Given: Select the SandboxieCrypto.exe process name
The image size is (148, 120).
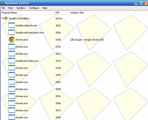Looking at the screenshot, I should coord(27,61).
